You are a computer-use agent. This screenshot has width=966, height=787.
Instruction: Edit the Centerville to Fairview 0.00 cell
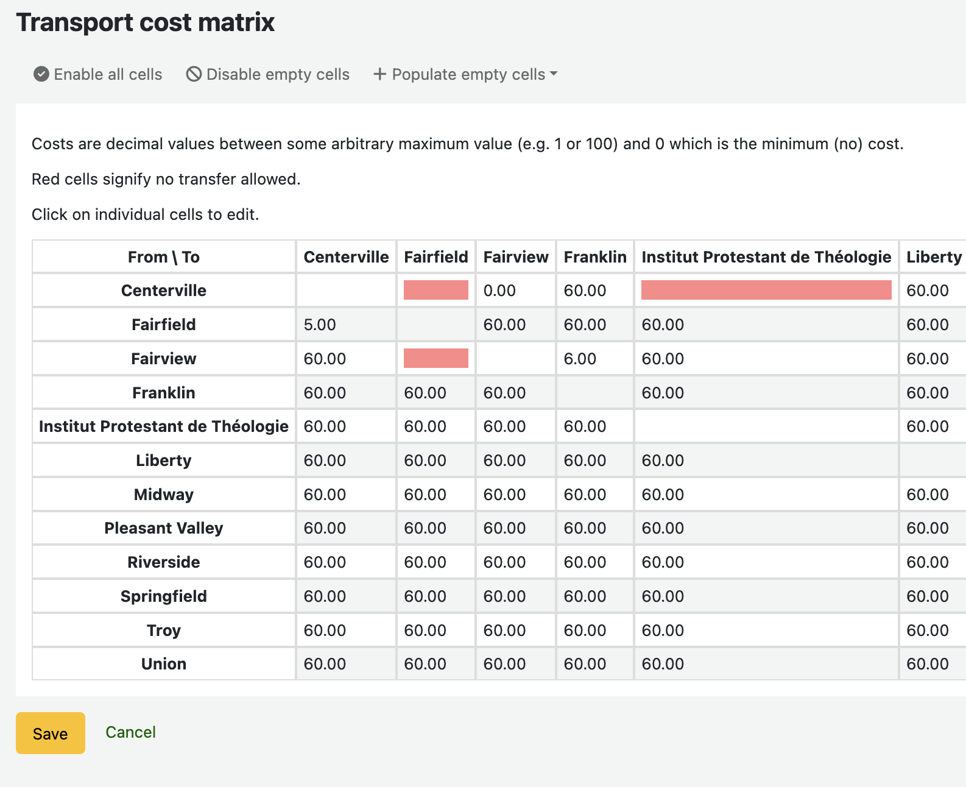(x=515, y=291)
